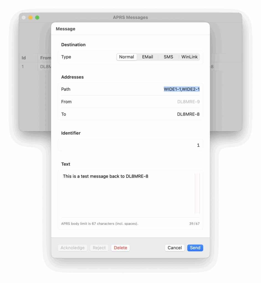This screenshot has width=261, height=283.
Task: Click the Reject button
Action: pos(99,248)
